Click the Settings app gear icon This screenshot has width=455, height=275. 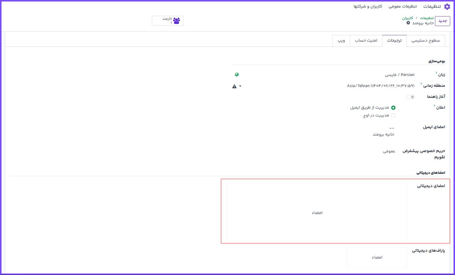coord(447,7)
